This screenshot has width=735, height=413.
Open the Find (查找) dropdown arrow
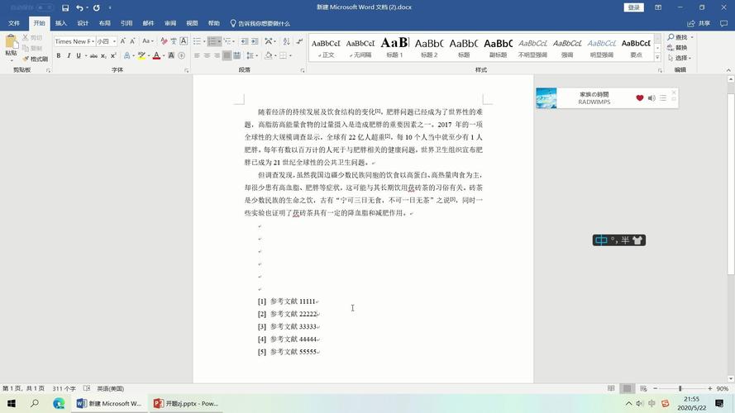692,37
